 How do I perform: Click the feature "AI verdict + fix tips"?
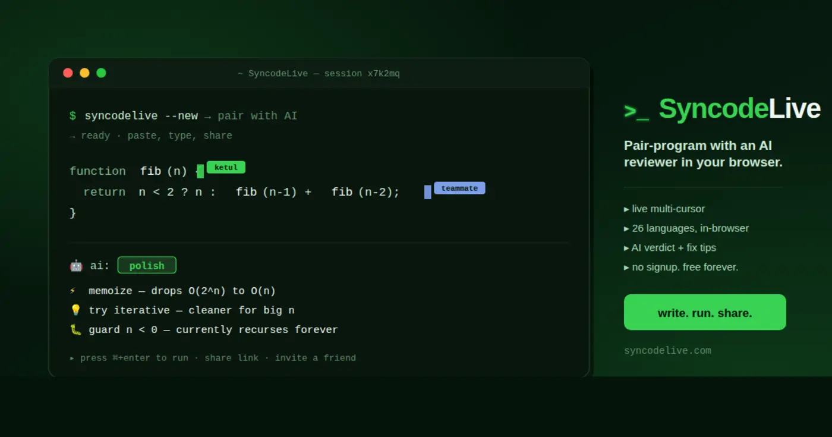[x=674, y=248]
